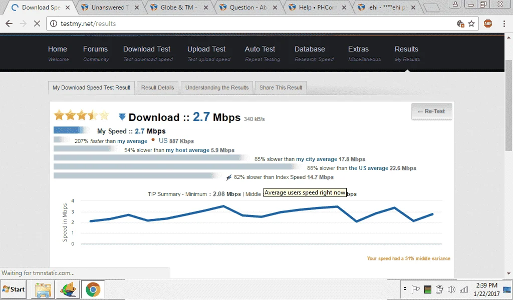Click the Re-Test button
513x300 pixels.
pyautogui.click(x=431, y=111)
